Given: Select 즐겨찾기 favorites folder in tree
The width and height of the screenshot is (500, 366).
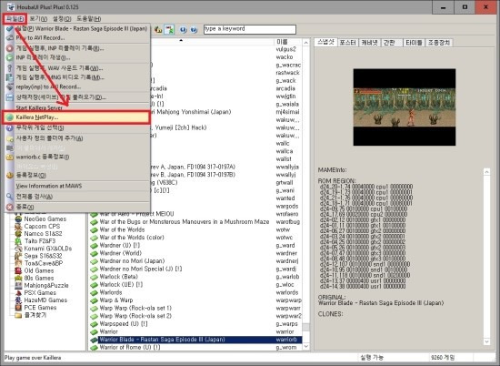Looking at the screenshot, I should click(x=35, y=315).
